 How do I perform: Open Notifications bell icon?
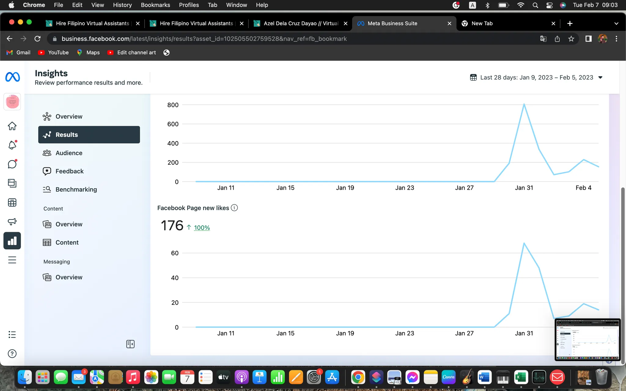pos(12,145)
